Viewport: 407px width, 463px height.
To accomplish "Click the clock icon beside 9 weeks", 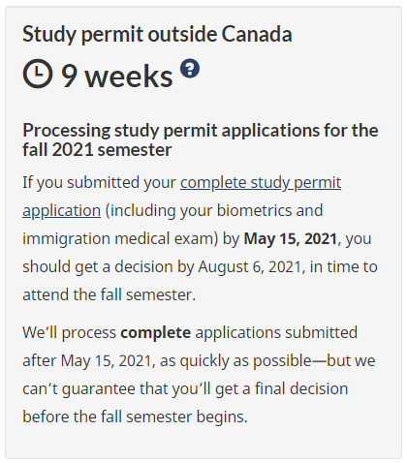I will [x=38, y=74].
